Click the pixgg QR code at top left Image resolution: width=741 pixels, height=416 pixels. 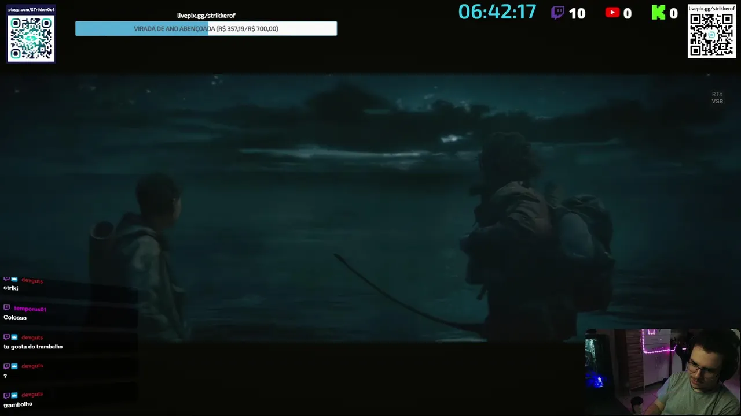point(31,38)
